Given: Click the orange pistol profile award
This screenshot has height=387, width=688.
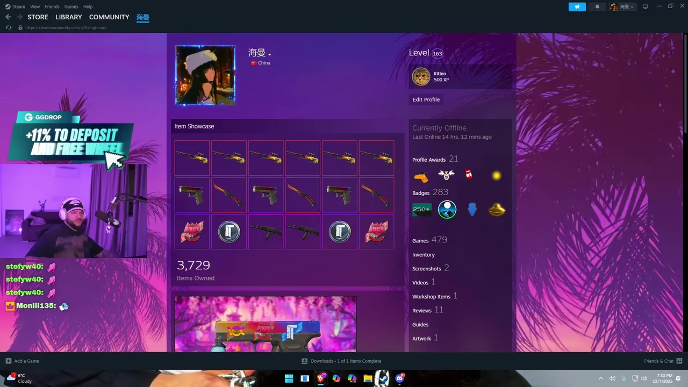Looking at the screenshot, I should tap(421, 175).
